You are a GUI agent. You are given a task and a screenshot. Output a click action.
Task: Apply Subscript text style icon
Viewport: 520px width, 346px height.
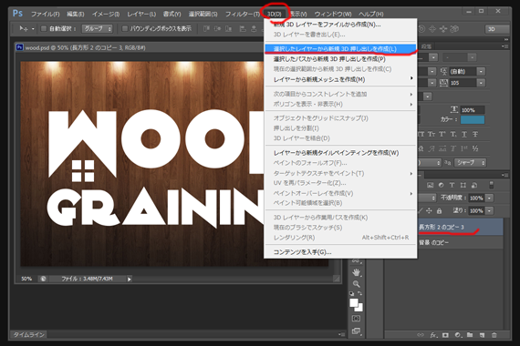coord(453,134)
